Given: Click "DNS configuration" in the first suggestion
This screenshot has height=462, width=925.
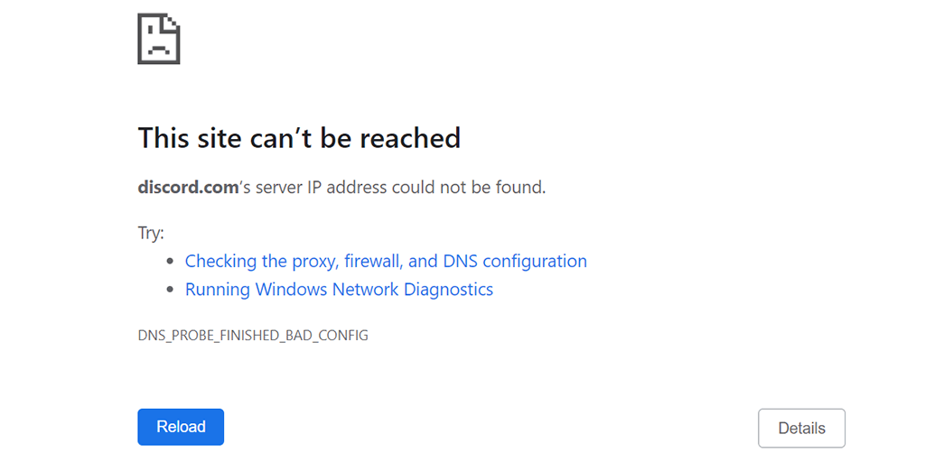Looking at the screenshot, I should tap(515, 261).
